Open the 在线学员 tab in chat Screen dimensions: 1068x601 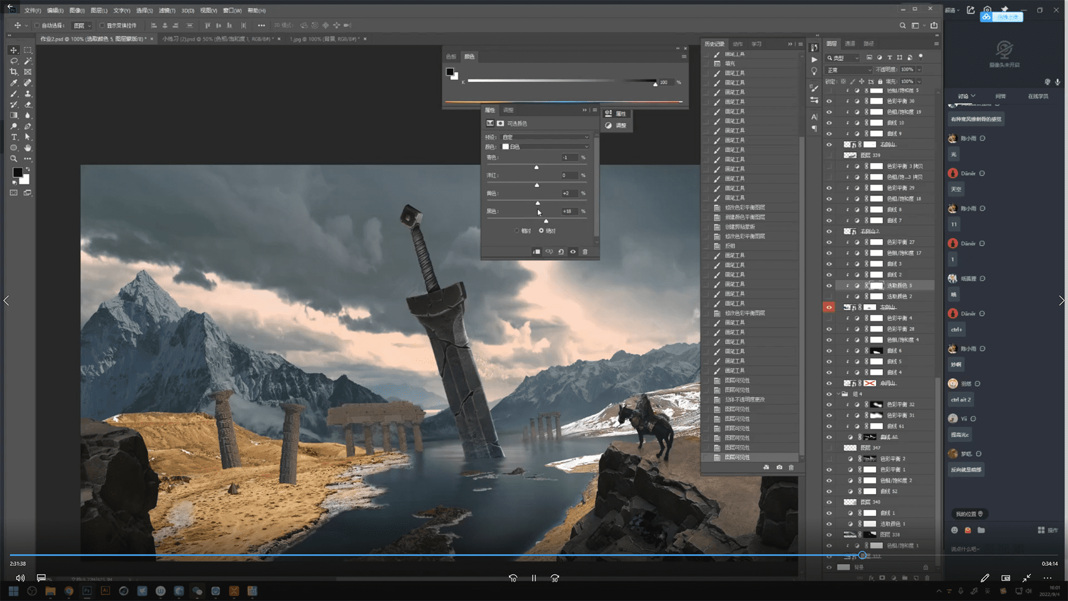(1038, 96)
